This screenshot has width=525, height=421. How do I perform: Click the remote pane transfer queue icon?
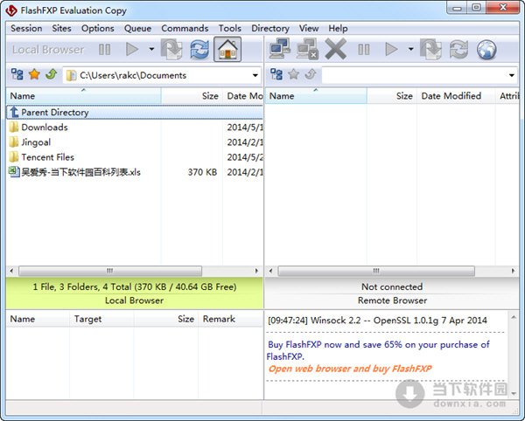pos(430,49)
